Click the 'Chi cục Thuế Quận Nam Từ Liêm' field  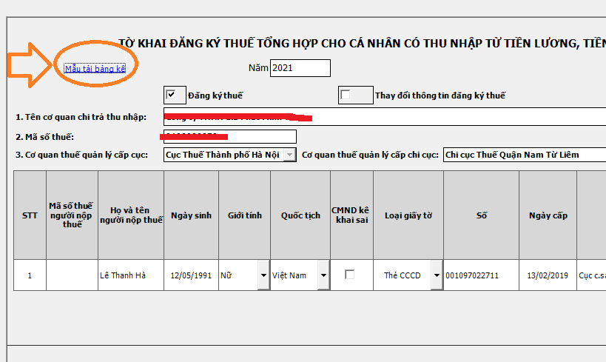pos(525,155)
